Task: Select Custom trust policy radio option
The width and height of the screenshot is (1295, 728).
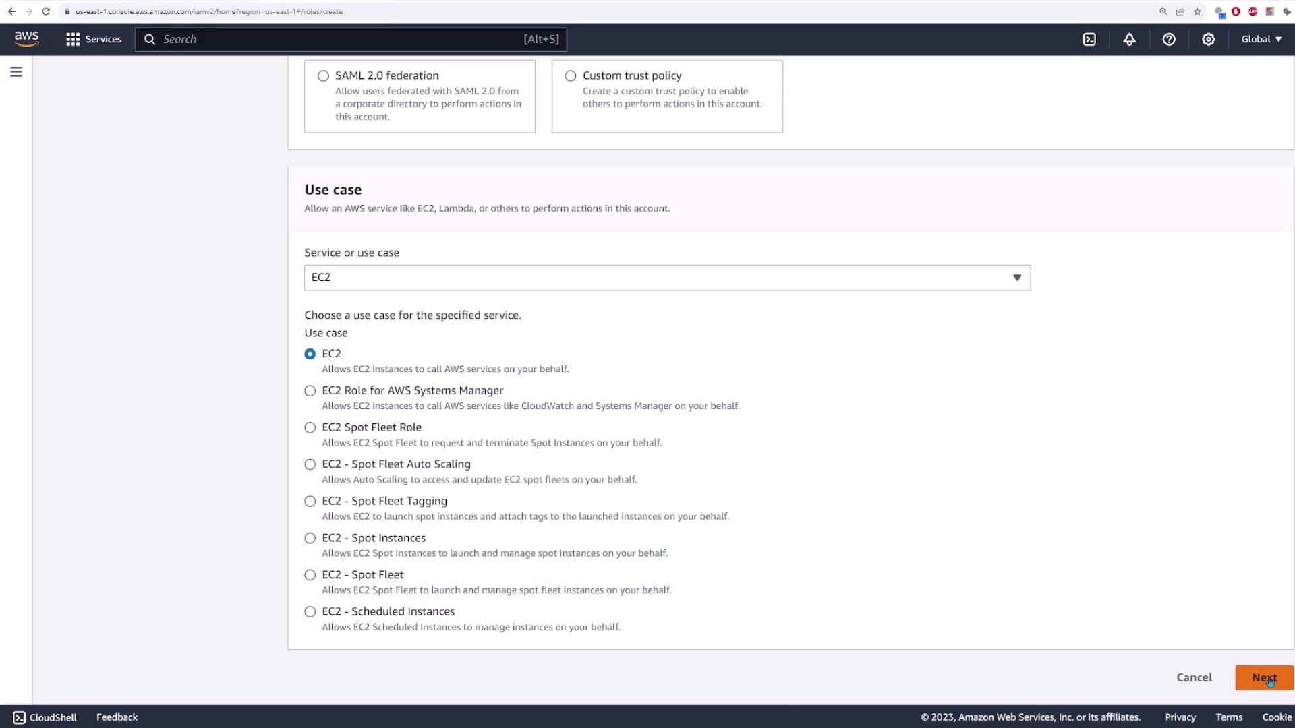Action: click(x=571, y=76)
